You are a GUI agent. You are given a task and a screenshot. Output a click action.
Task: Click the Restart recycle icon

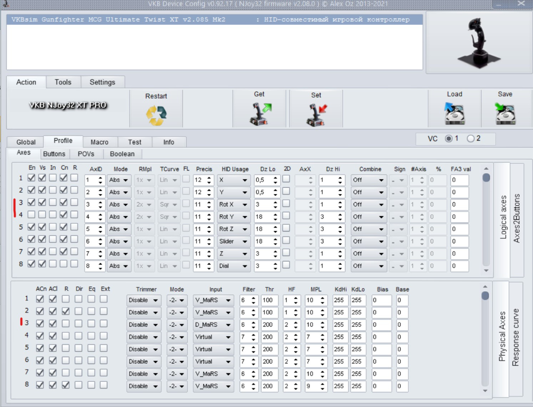click(x=156, y=115)
